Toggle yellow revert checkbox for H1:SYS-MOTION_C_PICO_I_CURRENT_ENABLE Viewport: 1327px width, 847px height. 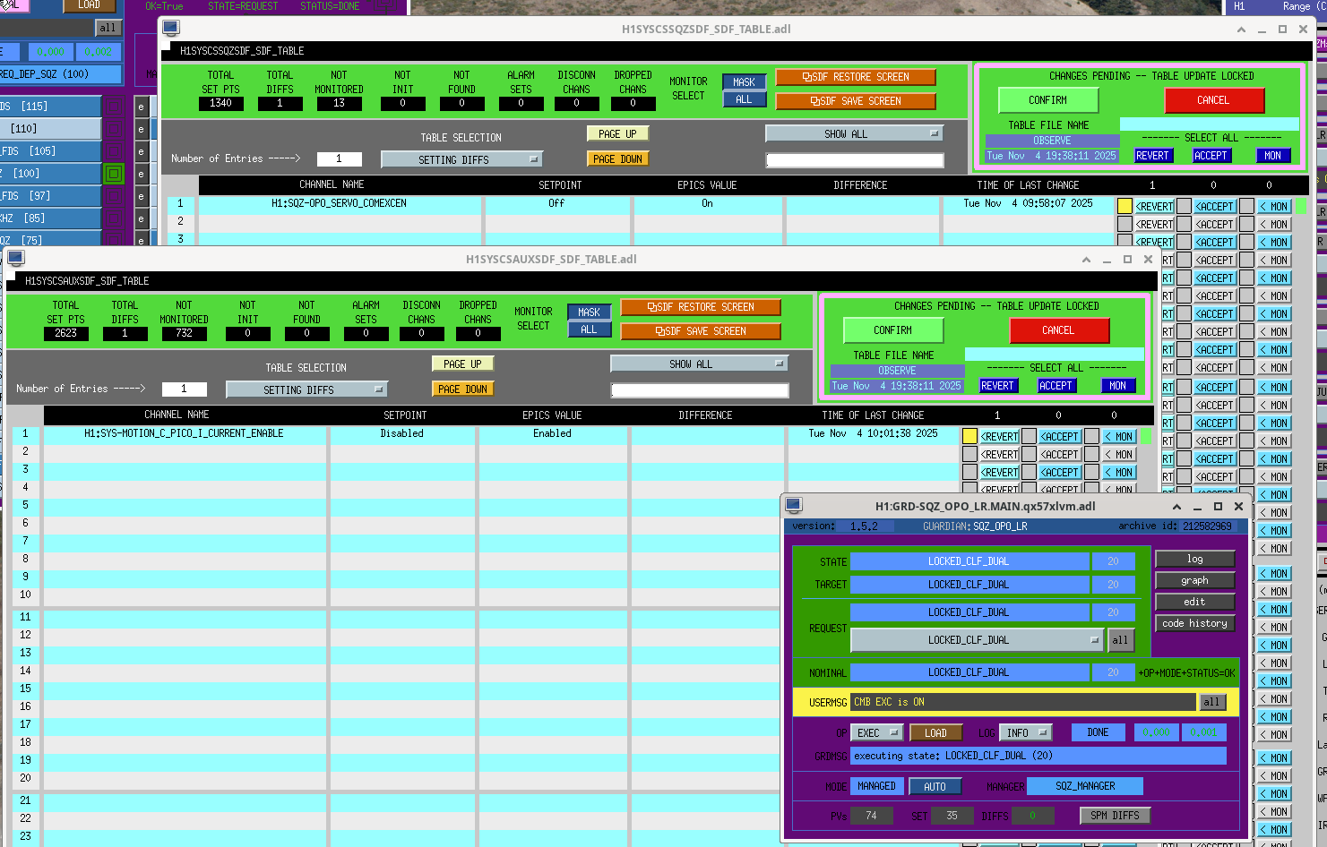pos(969,436)
